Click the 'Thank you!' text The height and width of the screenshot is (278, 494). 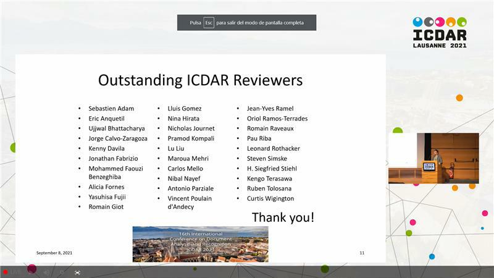tap(283, 217)
